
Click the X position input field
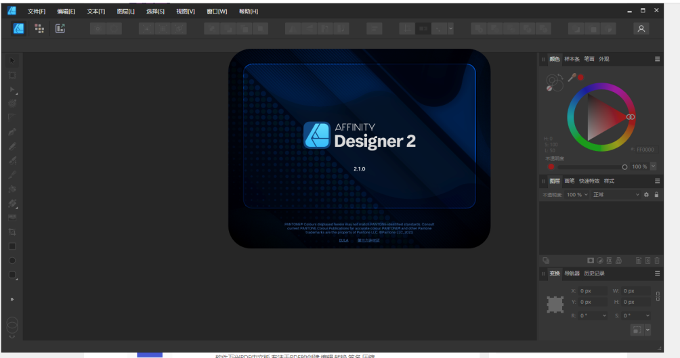[x=593, y=291]
